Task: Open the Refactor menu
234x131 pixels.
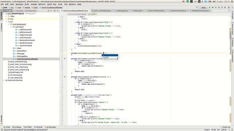Action: pos(42,4)
